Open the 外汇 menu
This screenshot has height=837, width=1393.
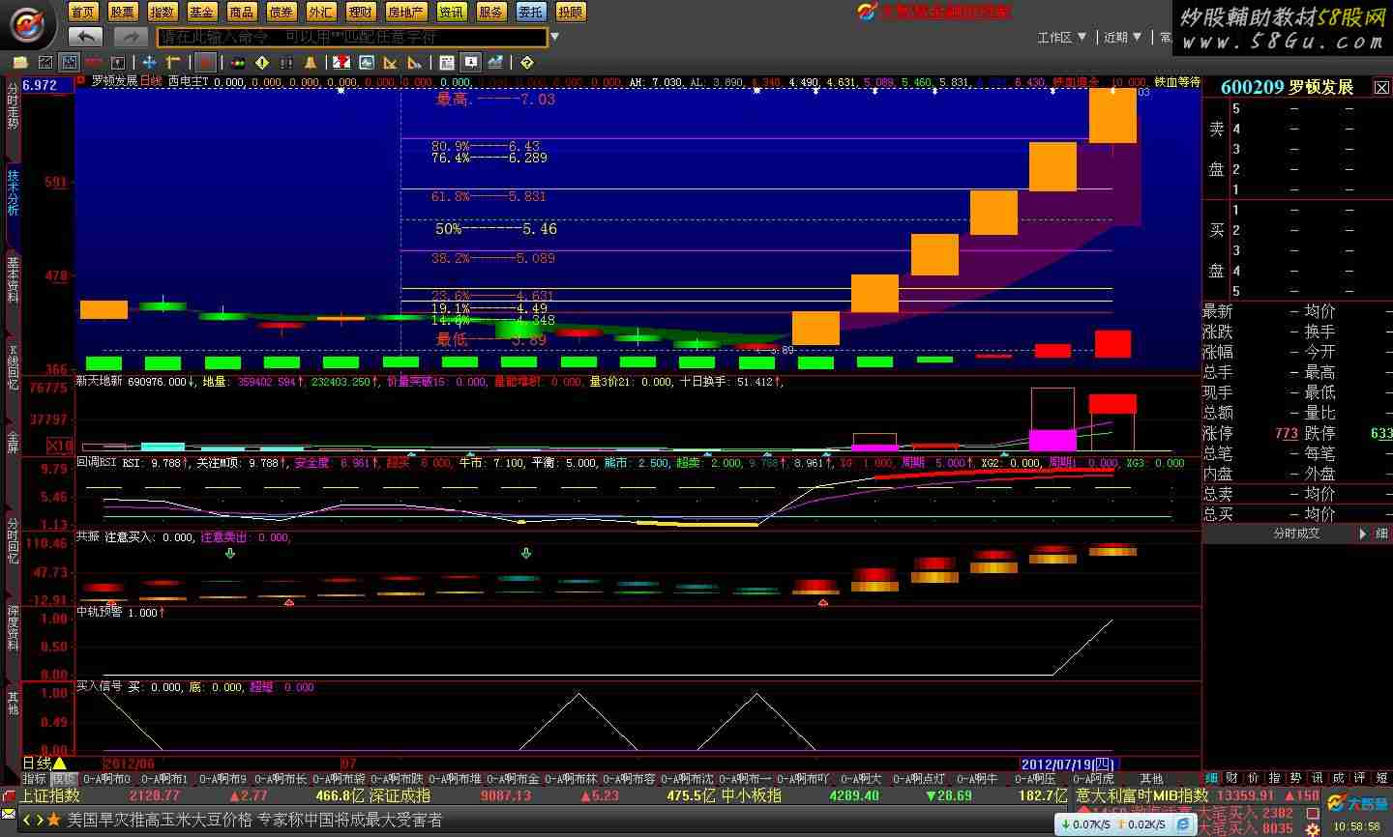tap(321, 12)
